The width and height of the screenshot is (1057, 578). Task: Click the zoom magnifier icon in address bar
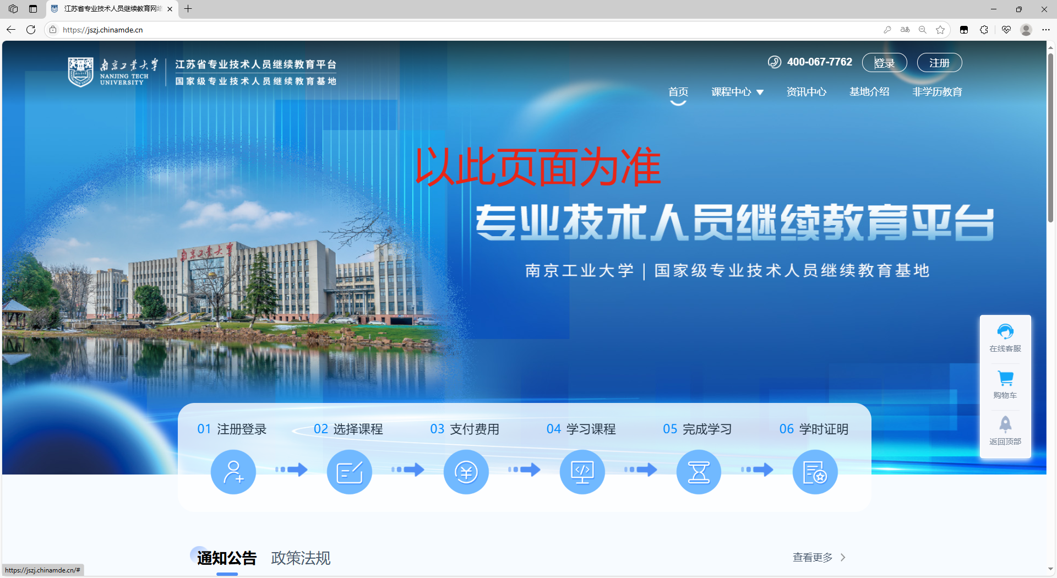(x=923, y=30)
